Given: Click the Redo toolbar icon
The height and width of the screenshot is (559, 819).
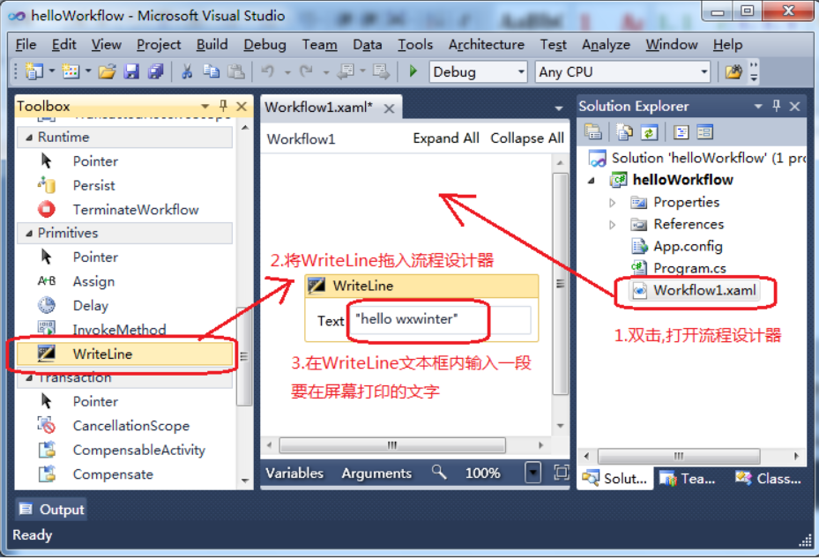Looking at the screenshot, I should click(307, 71).
